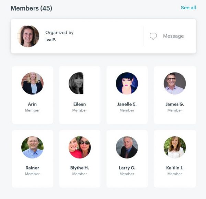This screenshot has width=206, height=199.
Task: View Larry C.'s avatar
Action: [x=127, y=147]
